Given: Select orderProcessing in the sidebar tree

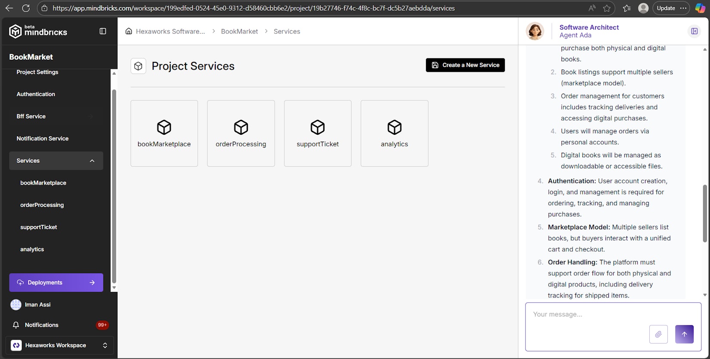Looking at the screenshot, I should click(x=42, y=205).
